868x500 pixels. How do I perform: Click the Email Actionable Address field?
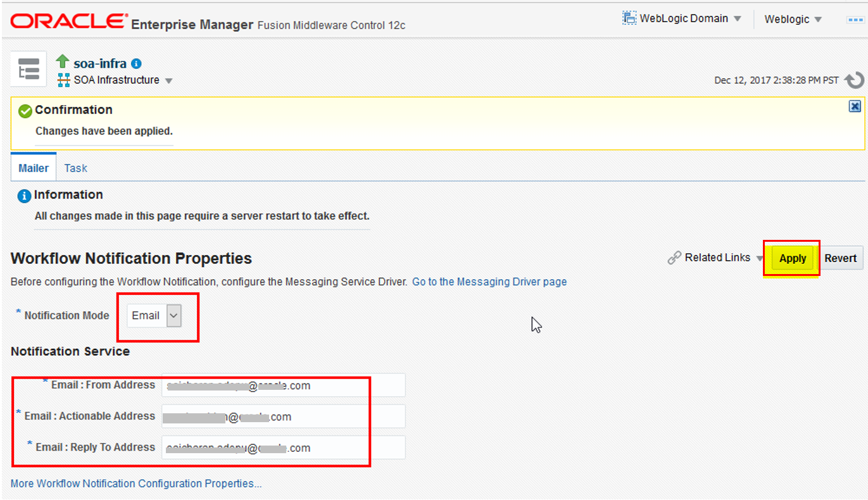pos(283,416)
